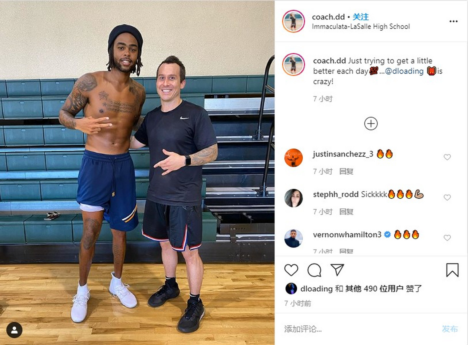468x345 pixels.
Task: Share post via paper plane icon
Action: [337, 270]
